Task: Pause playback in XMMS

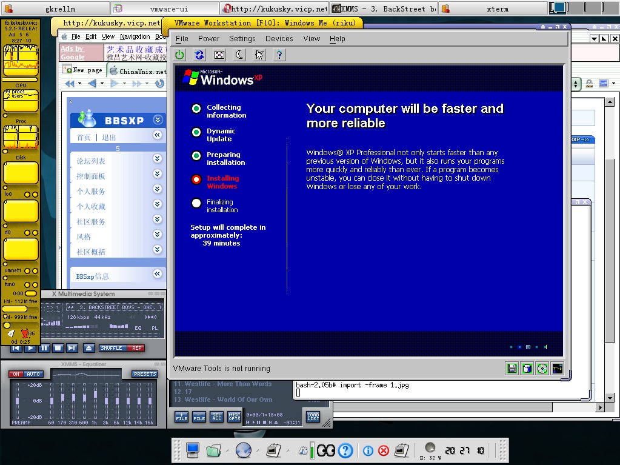Action: click(44, 348)
